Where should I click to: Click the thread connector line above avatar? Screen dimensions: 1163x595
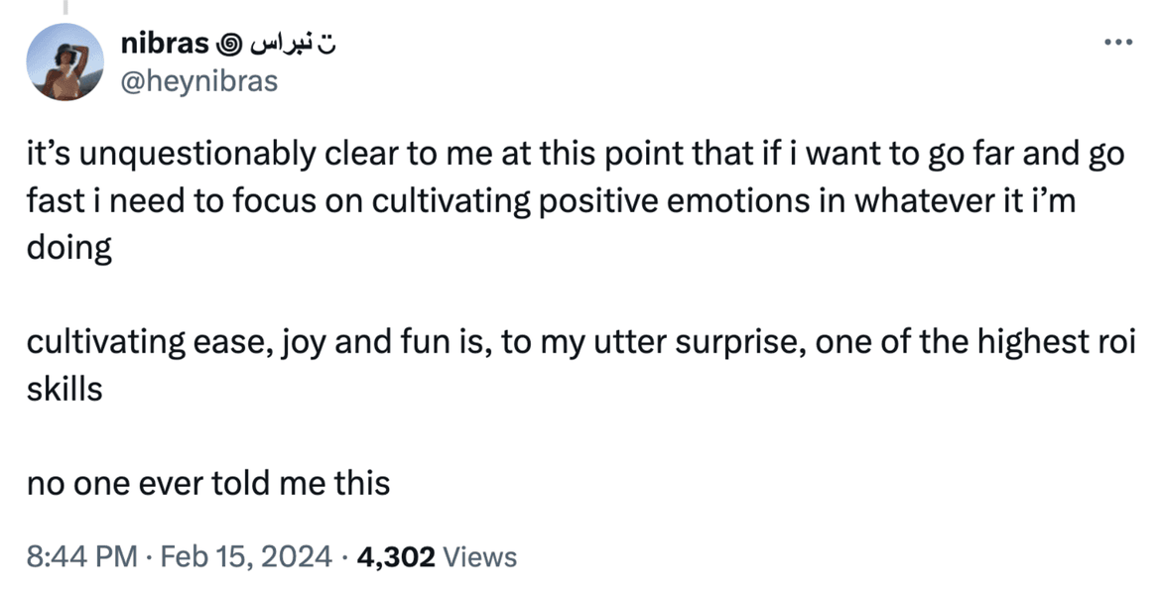coord(65,7)
